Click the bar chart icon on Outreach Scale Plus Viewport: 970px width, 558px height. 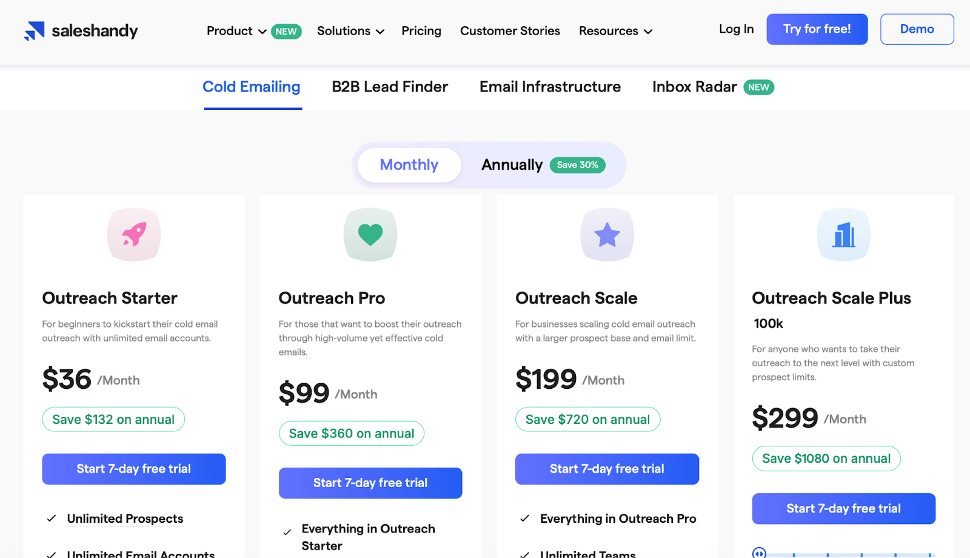pyautogui.click(x=844, y=235)
